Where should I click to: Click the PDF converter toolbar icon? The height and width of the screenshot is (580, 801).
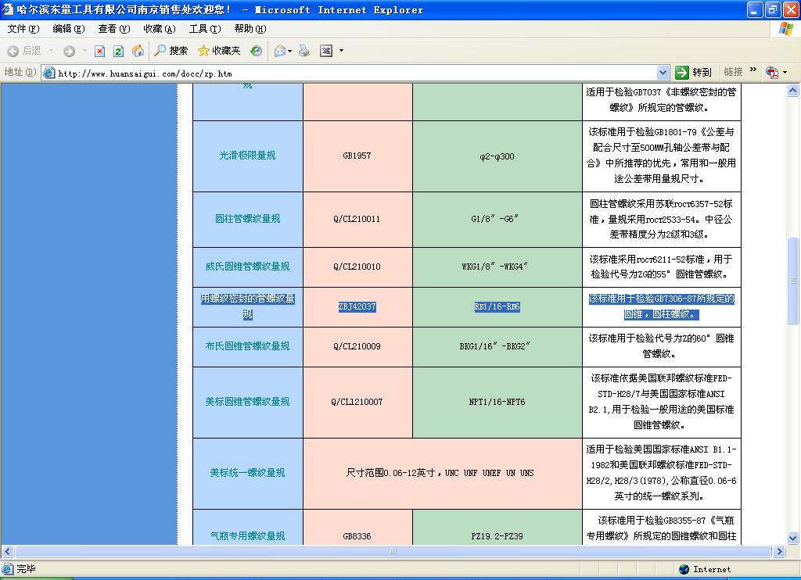click(771, 73)
